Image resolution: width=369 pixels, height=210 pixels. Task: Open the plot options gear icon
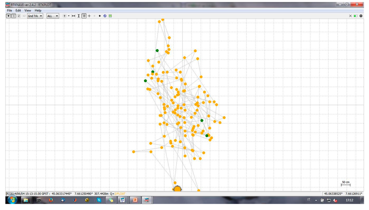361,16
